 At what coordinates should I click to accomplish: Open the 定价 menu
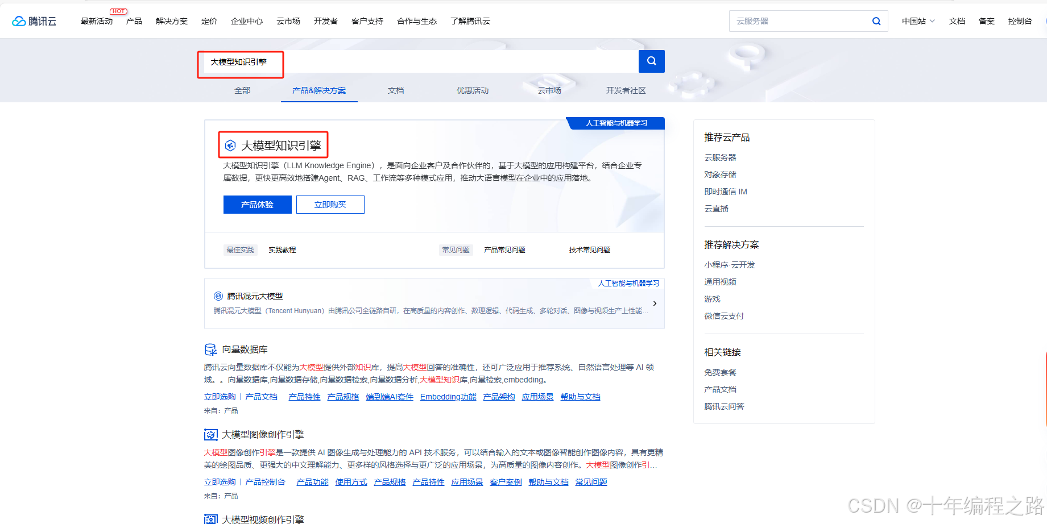209,21
